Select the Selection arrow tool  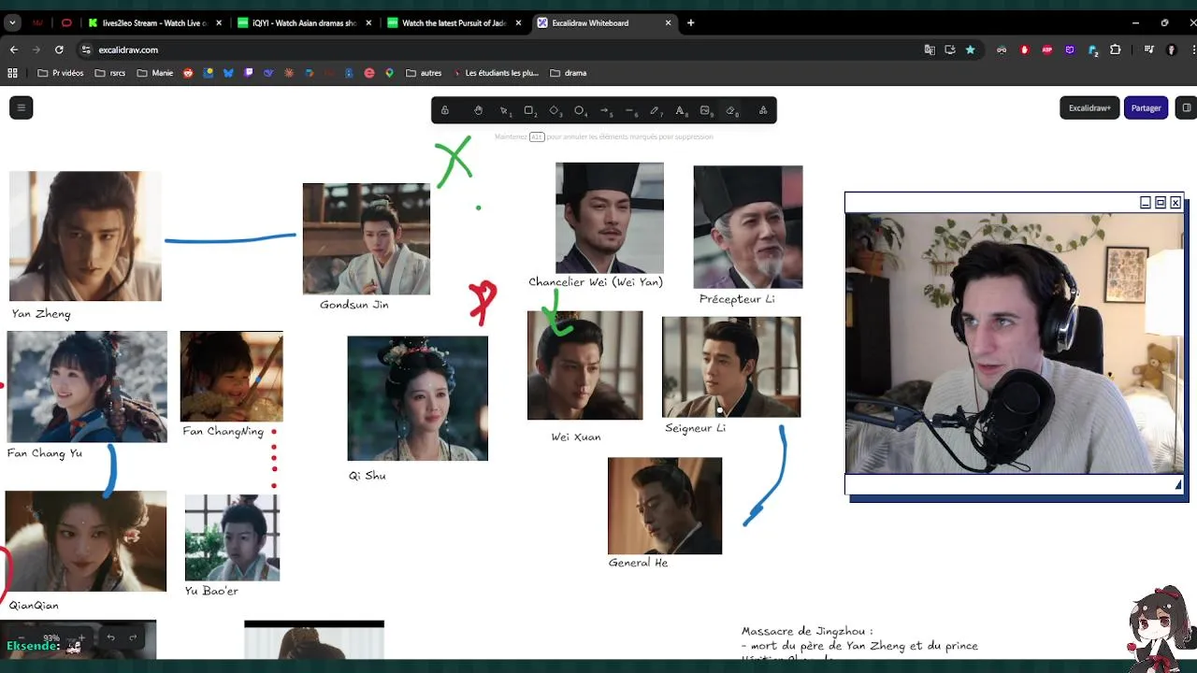(504, 110)
